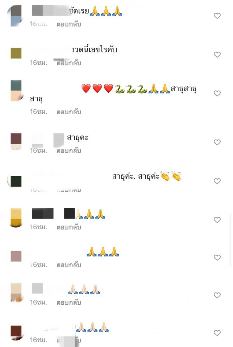Image resolution: width=233 pixels, height=347 pixels.
Task: Click ตอบกลับ under the pink-beige avatar's comment
Action: tap(69, 265)
